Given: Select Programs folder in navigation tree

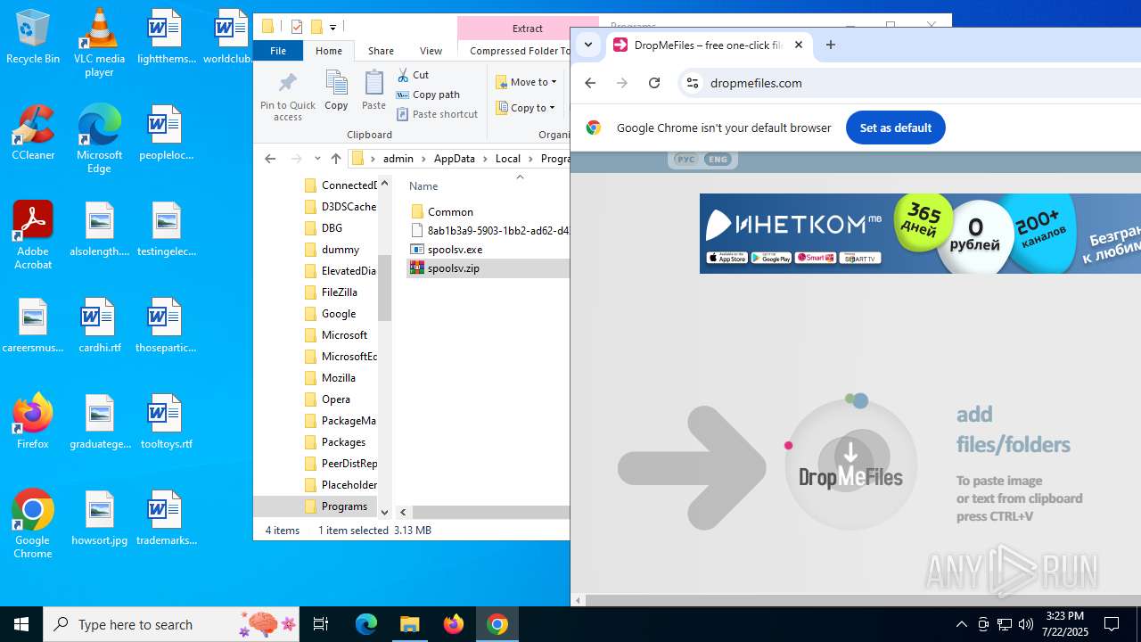Looking at the screenshot, I should point(344,506).
